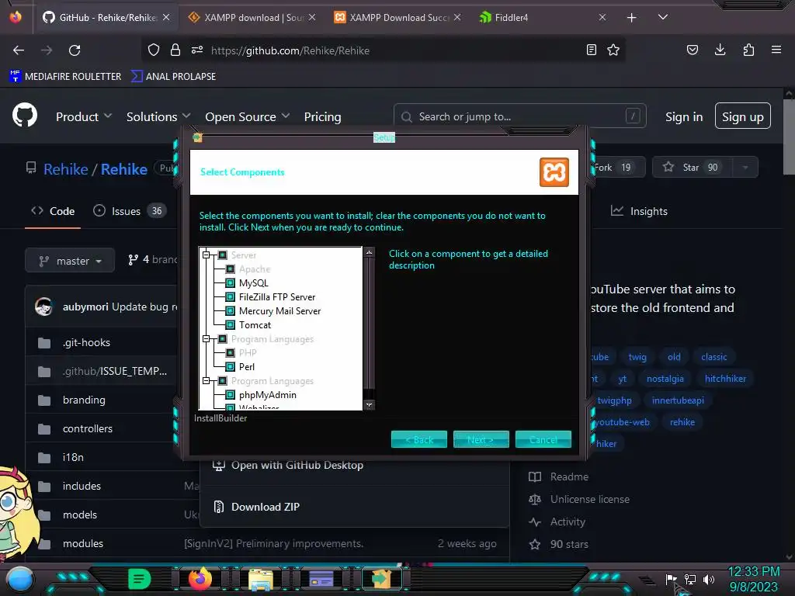Viewport: 795px width, 596px height.
Task: Click the Sign up button
Action: (743, 116)
